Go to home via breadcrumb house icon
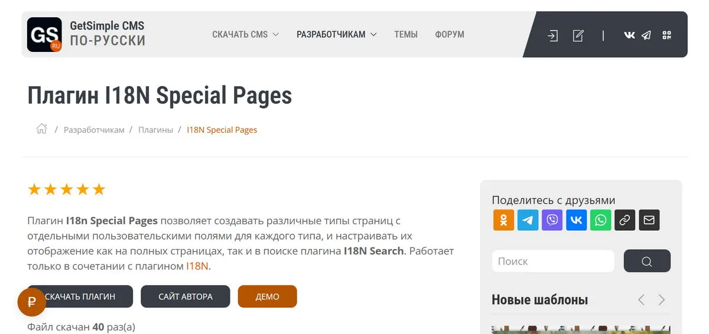This screenshot has height=334, width=709. 41,129
